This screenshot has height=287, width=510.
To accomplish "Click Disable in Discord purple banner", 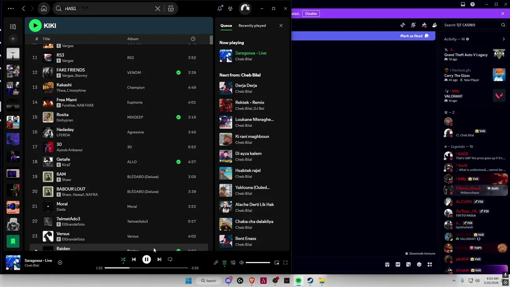I will [x=311, y=14].
